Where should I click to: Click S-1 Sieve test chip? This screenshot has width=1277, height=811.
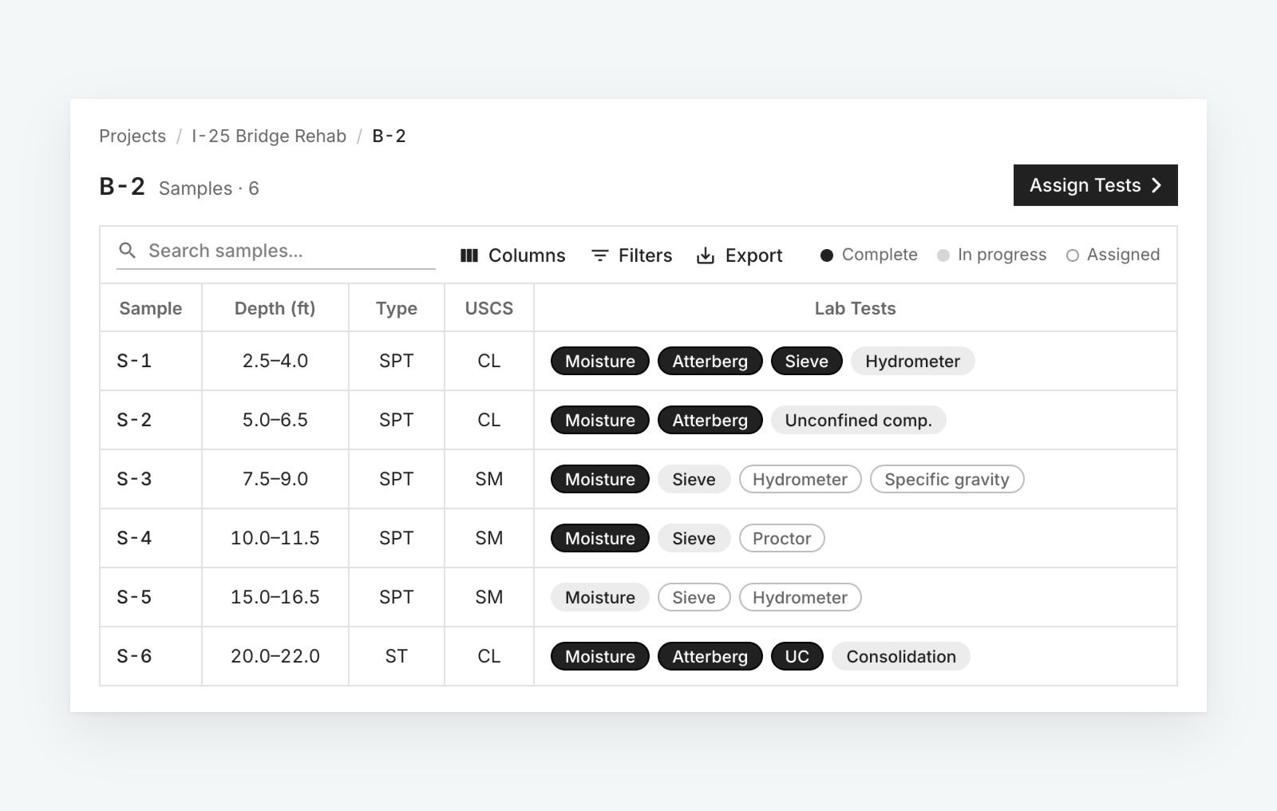click(x=807, y=361)
